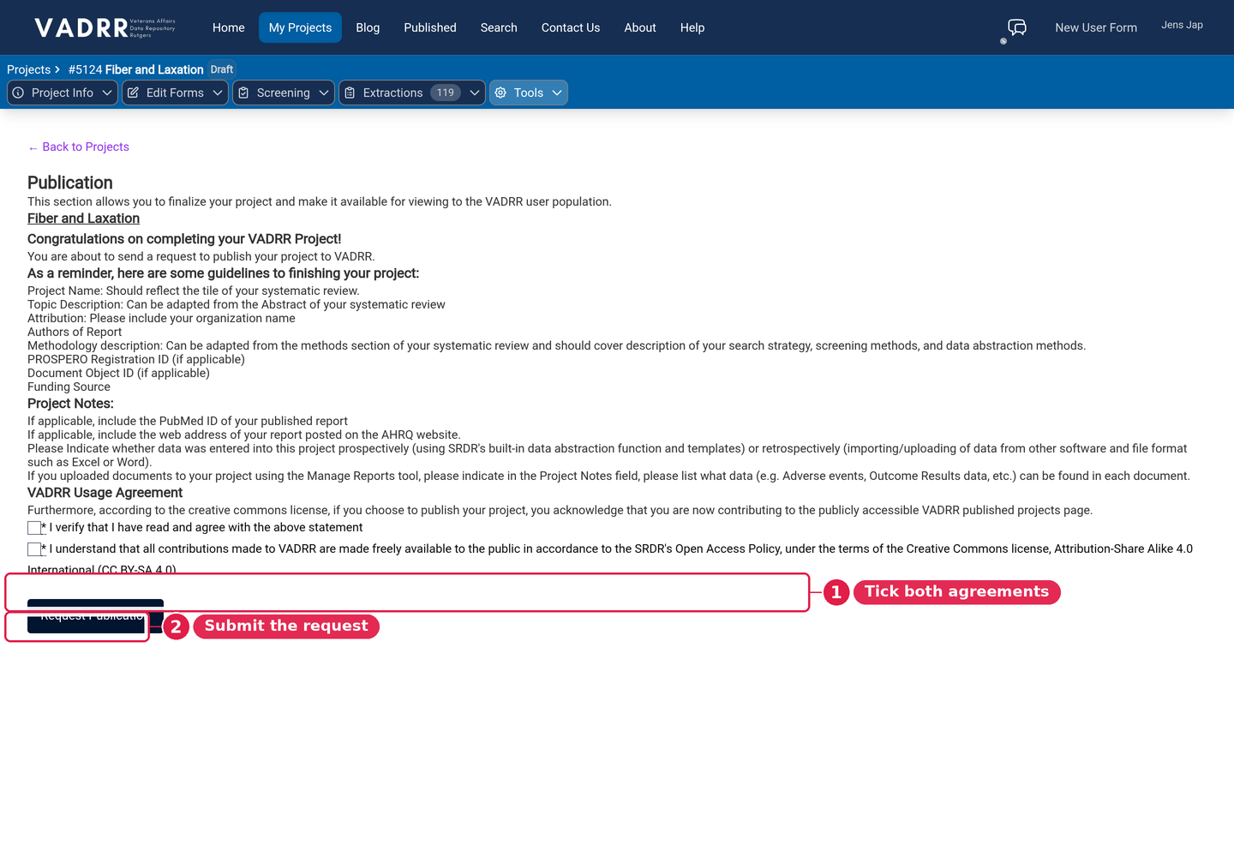Viewport: 1234px width, 857px height.
Task: Click the Draft status badge
Action: point(222,69)
